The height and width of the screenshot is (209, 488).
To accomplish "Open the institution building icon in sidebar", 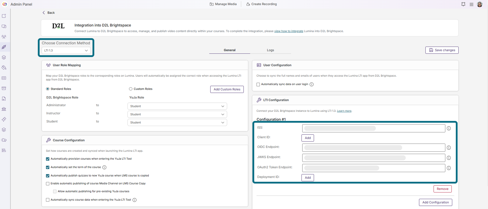I will [x=4, y=109].
